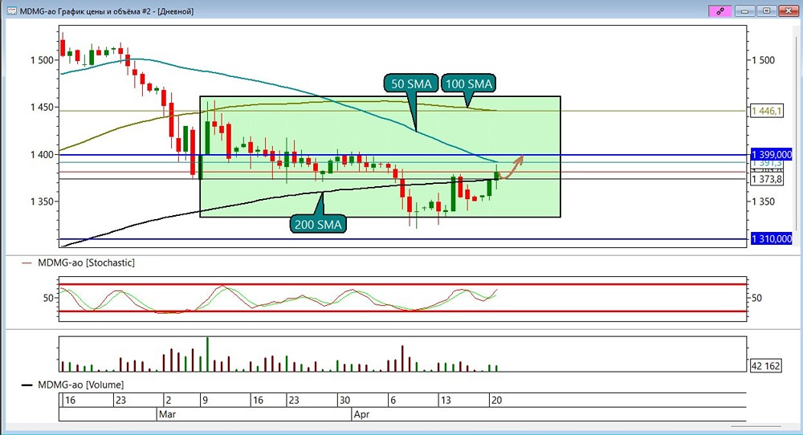The height and width of the screenshot is (435, 803).
Task: Click the left 50 level of Stochastic panel
Action: [x=48, y=298]
